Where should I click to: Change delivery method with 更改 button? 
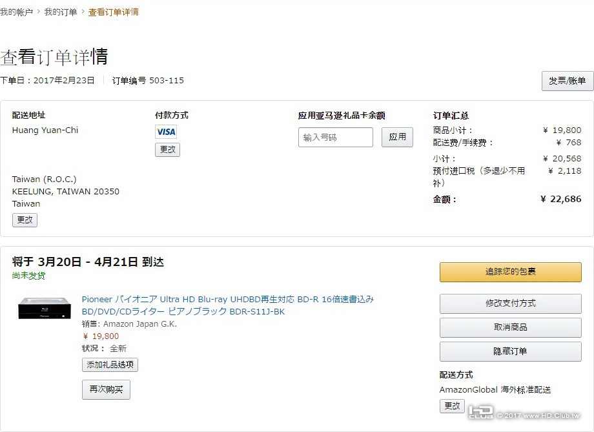coord(452,406)
